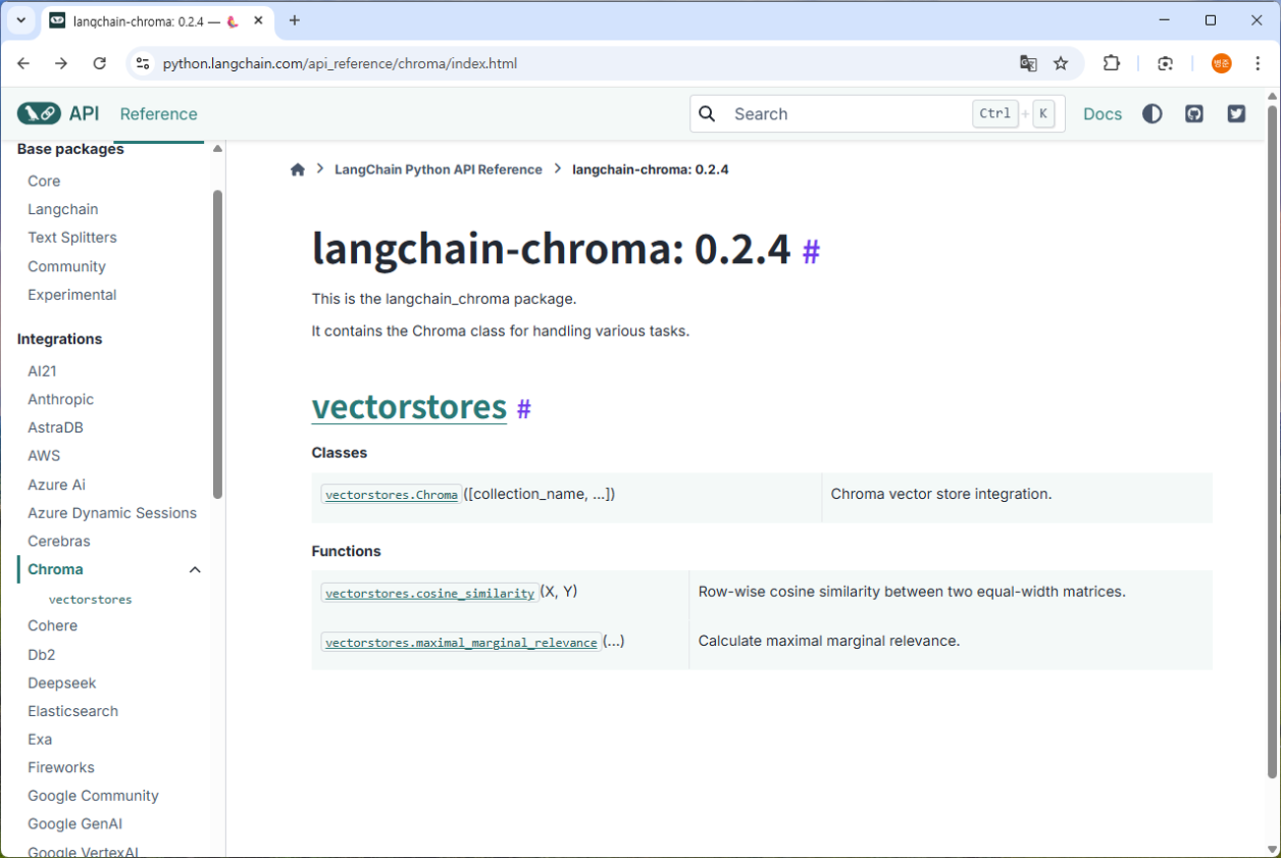Select the Chroma sidebar entry
Viewport: 1281px width, 858px height.
tap(55, 570)
